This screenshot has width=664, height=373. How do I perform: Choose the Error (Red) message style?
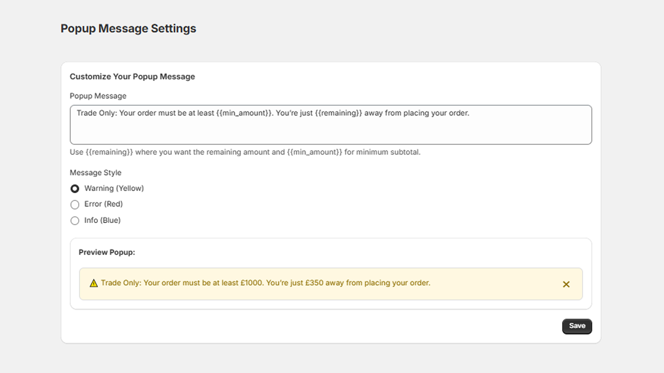coord(75,205)
